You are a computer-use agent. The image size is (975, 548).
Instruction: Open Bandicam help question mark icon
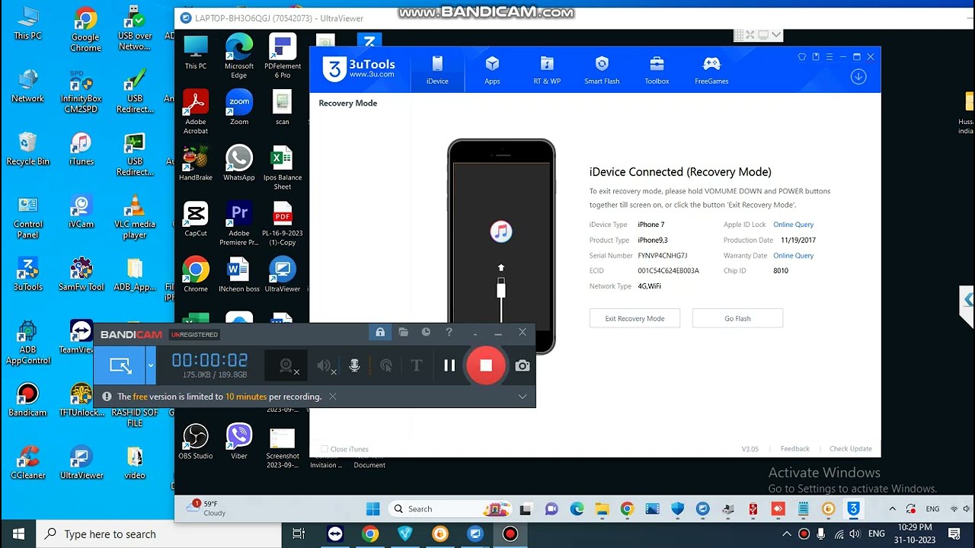[x=449, y=333]
